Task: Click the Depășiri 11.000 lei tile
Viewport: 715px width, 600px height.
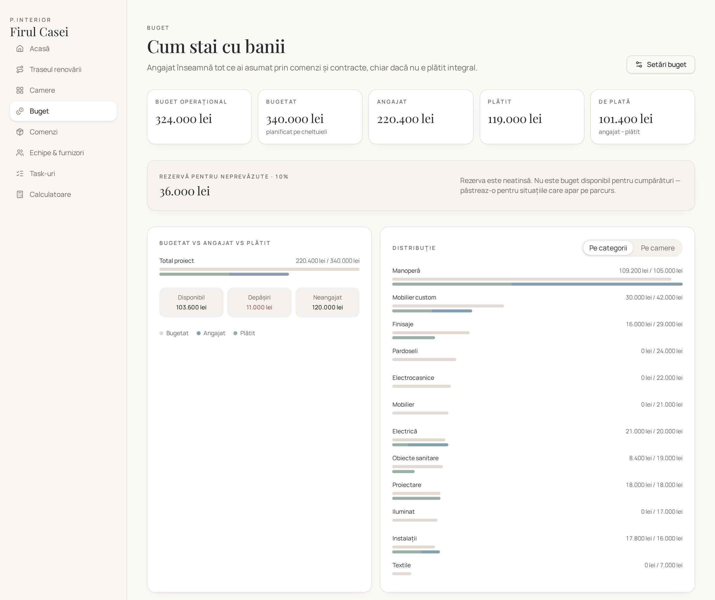Action: point(259,302)
